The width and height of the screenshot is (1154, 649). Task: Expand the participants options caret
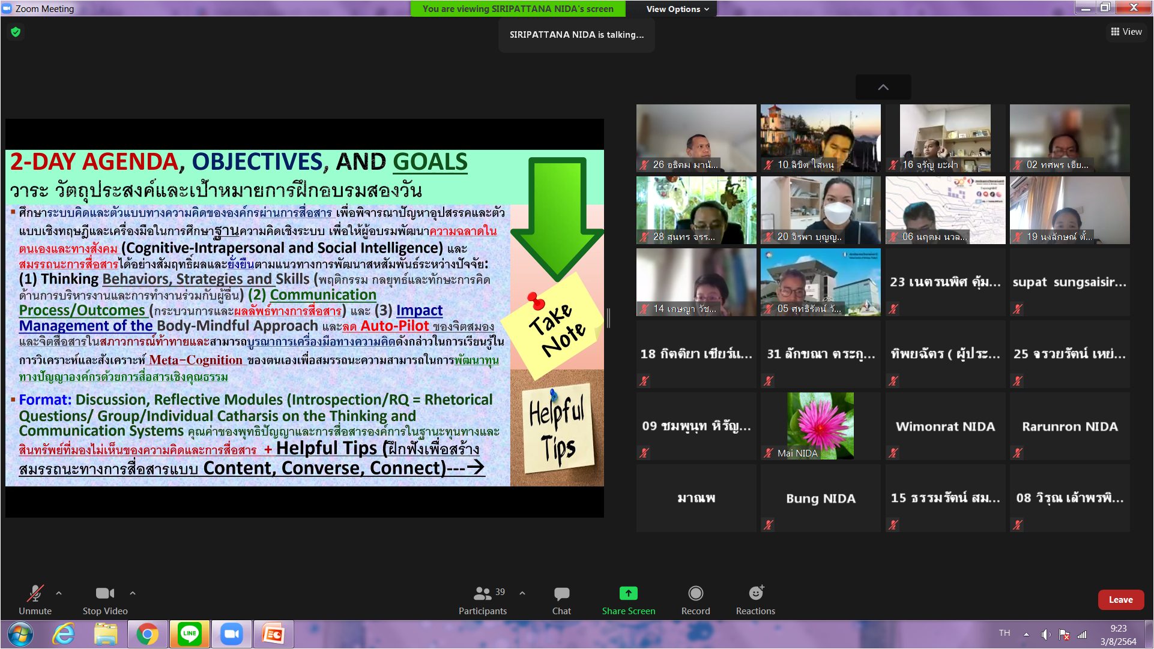tap(522, 593)
